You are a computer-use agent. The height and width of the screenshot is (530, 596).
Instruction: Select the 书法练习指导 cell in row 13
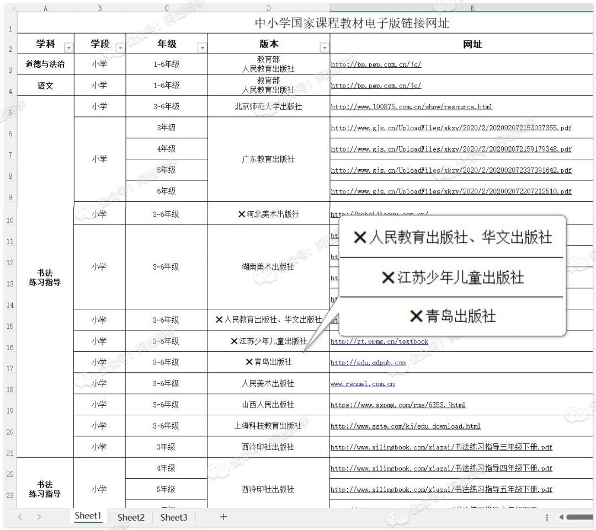click(46, 277)
